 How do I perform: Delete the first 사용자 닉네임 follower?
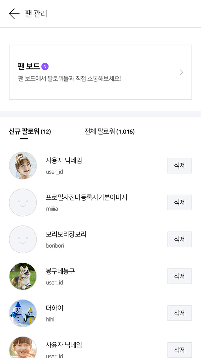180,165
